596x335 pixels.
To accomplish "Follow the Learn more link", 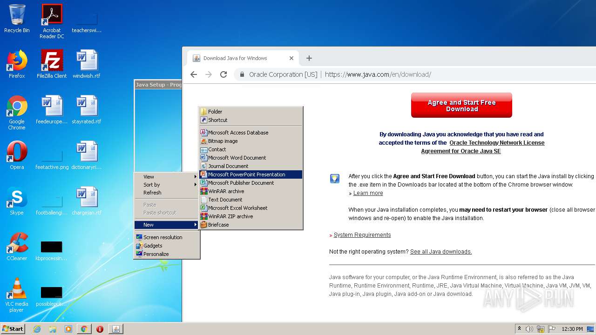I will tap(368, 193).
